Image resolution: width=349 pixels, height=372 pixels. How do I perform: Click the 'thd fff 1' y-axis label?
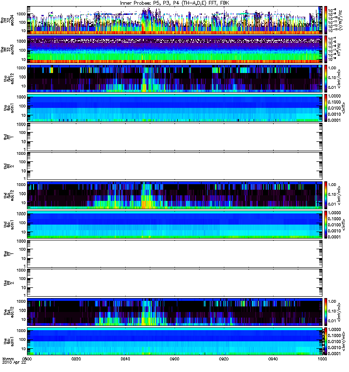point(9,137)
